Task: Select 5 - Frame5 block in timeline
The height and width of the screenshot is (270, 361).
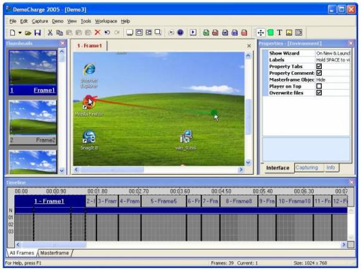Action: coord(164,201)
